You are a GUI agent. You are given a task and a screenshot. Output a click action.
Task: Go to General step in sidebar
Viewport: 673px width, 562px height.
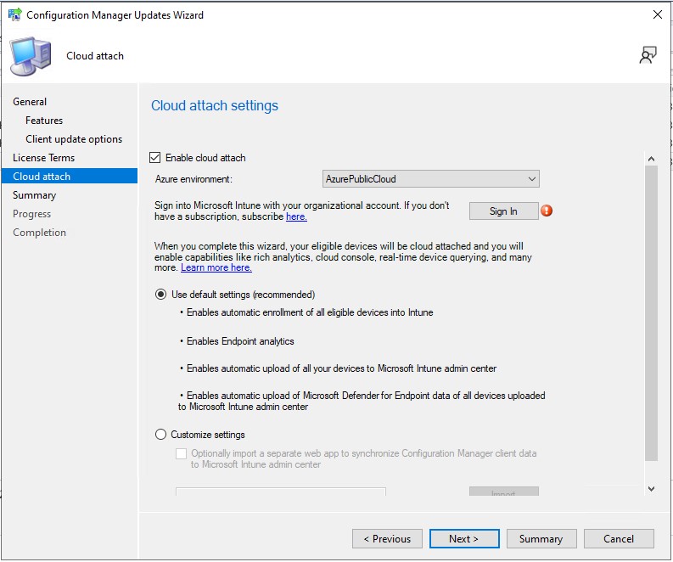[x=30, y=102]
